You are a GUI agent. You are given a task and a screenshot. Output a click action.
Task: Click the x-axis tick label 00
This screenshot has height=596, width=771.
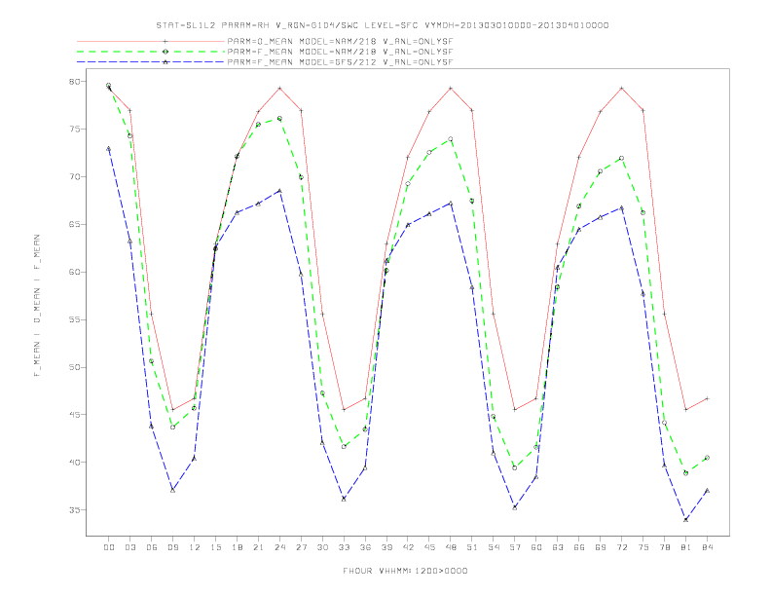109,547
